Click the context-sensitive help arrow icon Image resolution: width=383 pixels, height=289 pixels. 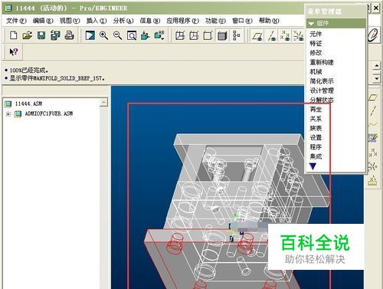14,52
